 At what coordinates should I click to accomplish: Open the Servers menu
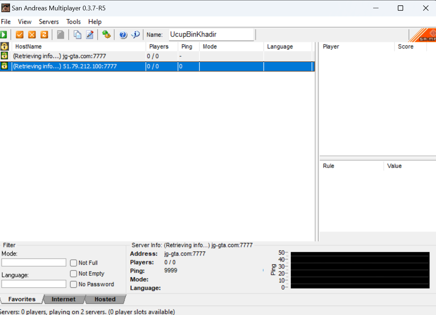pyautogui.click(x=49, y=22)
